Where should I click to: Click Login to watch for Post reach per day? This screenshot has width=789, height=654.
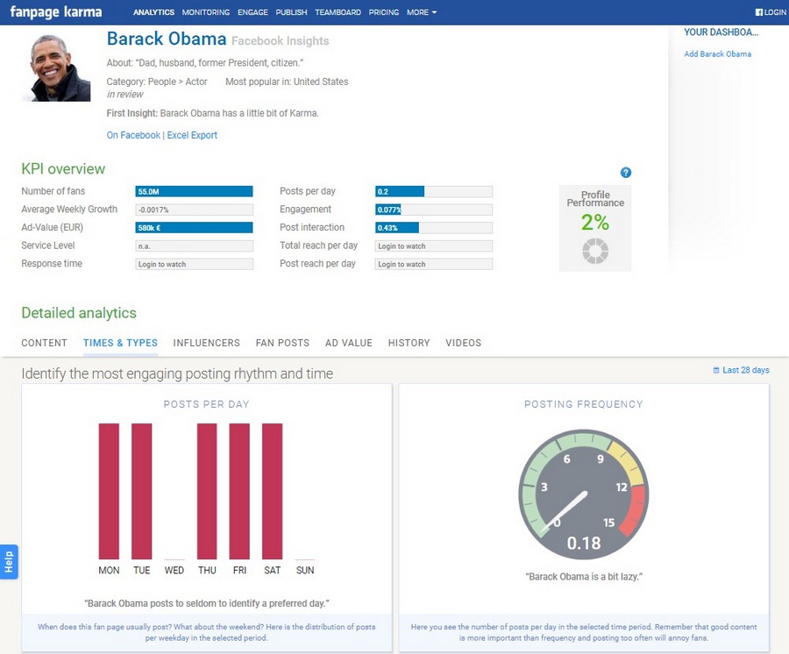coord(434,264)
